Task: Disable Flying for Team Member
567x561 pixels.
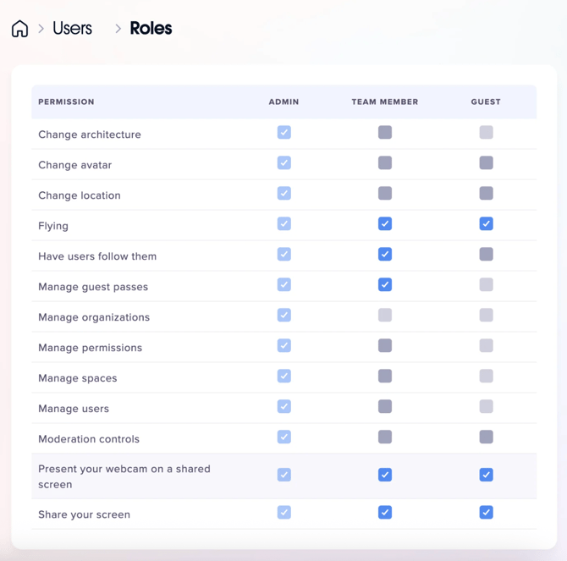Action: click(385, 224)
